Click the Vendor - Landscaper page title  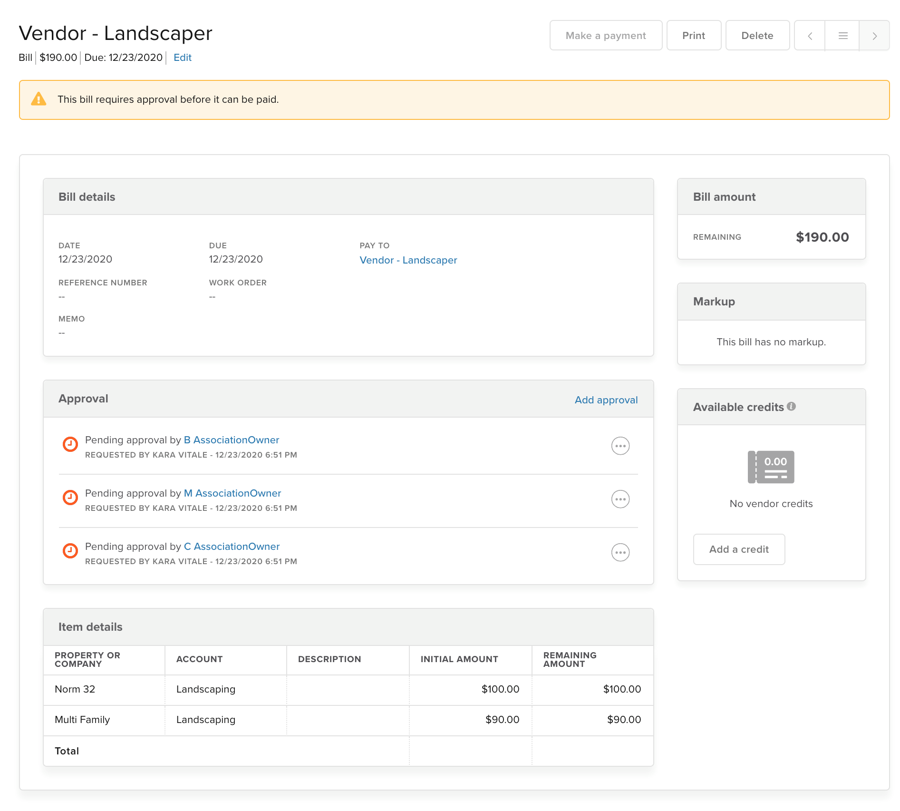click(116, 33)
